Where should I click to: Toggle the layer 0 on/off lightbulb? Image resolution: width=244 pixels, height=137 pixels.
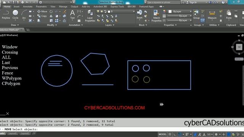98,11
